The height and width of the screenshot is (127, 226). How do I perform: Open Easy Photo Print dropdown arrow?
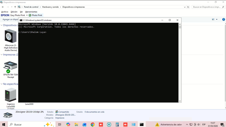27,15
